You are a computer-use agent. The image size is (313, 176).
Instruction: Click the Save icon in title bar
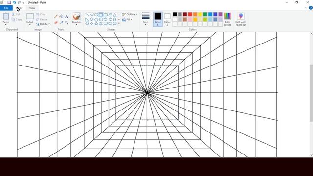[x=9, y=2]
